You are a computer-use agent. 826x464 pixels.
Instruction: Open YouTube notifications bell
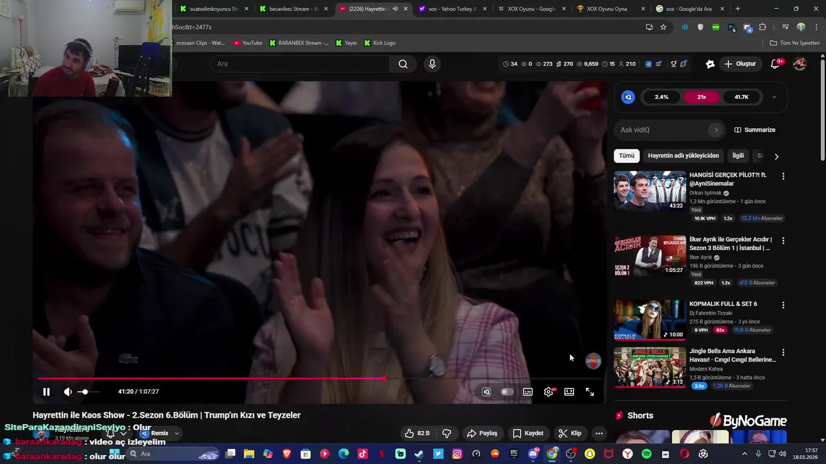tap(776, 64)
